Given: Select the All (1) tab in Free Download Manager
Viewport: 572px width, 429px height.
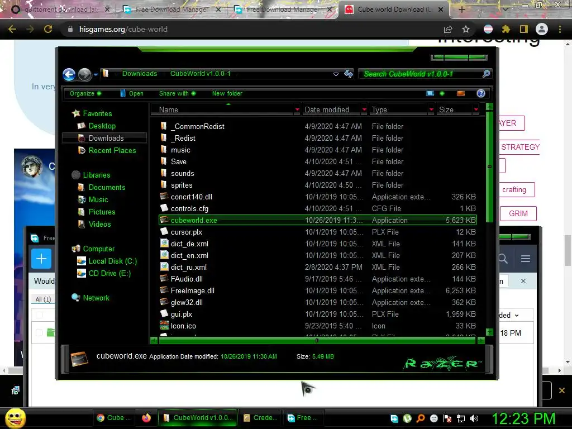Looking at the screenshot, I should click(43, 299).
